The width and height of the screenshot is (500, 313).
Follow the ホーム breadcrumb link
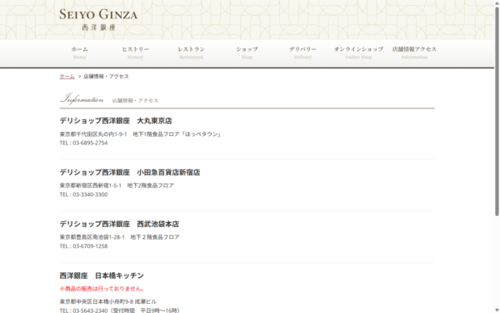pos(67,76)
